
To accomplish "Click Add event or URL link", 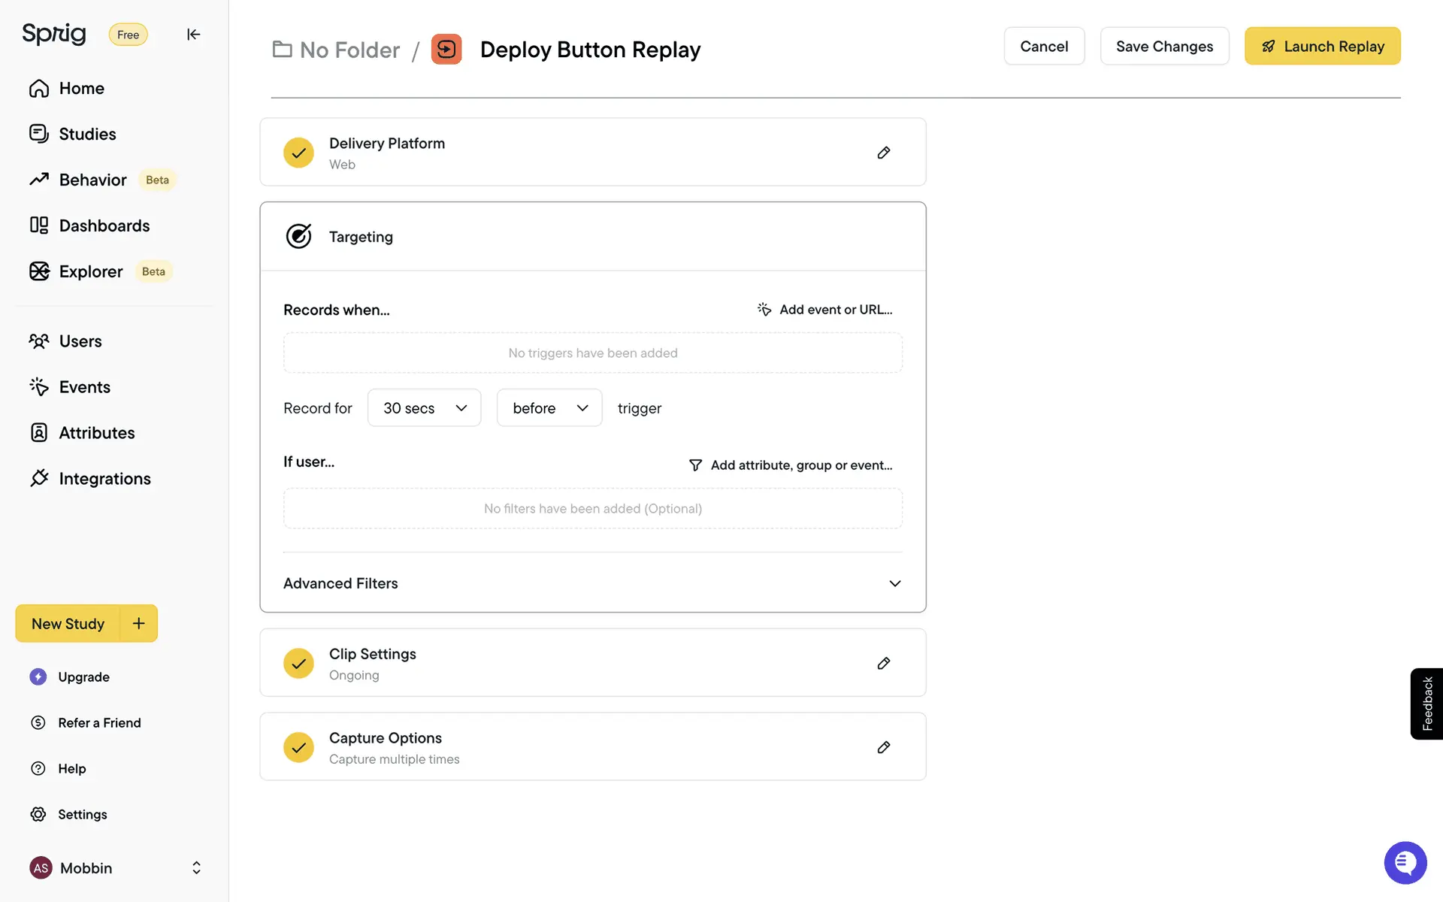I will [x=825, y=310].
